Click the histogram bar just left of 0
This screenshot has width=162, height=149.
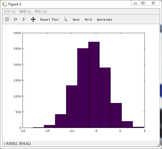pyautogui.click(x=116, y=115)
